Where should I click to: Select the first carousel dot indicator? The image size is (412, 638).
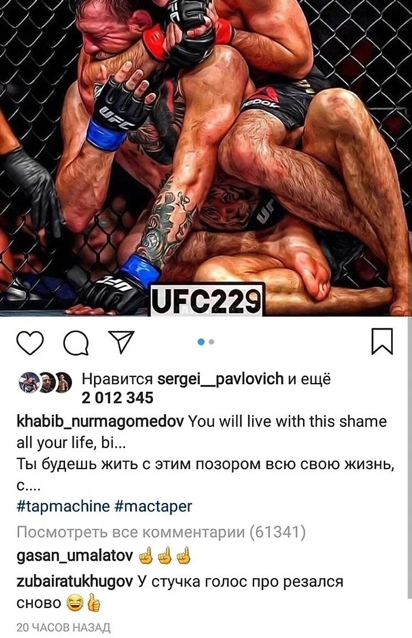201,342
